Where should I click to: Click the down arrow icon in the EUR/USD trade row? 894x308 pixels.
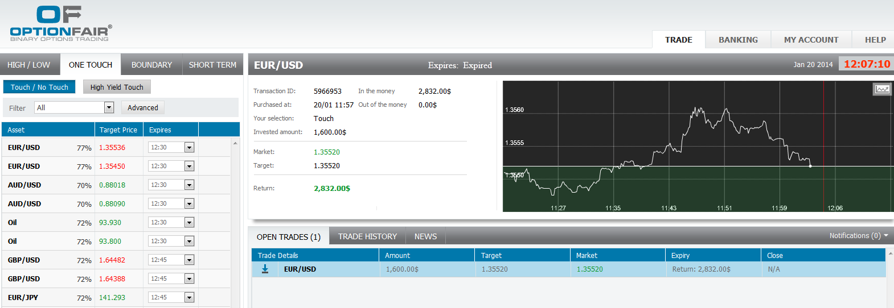pyautogui.click(x=265, y=269)
